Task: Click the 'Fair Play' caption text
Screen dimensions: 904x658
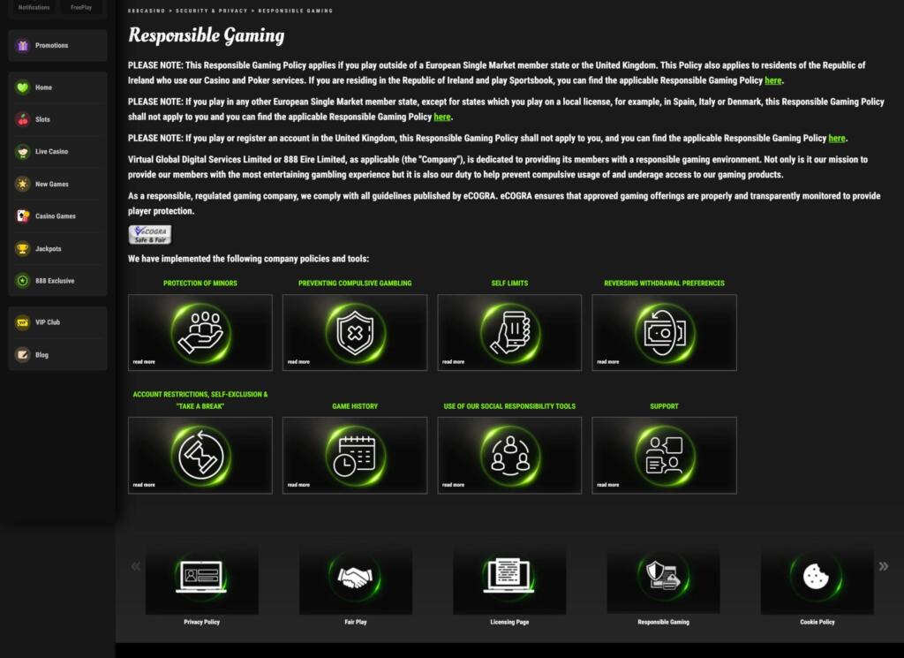Action: point(356,623)
